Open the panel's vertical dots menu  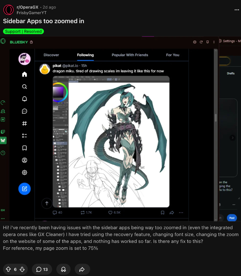214,42
